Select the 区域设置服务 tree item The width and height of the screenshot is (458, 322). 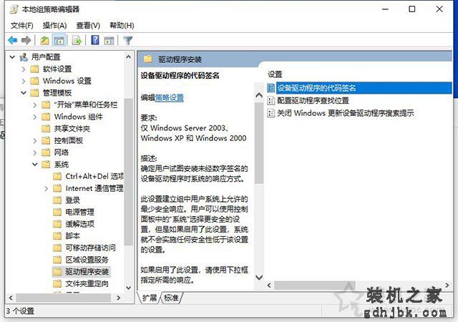click(87, 260)
